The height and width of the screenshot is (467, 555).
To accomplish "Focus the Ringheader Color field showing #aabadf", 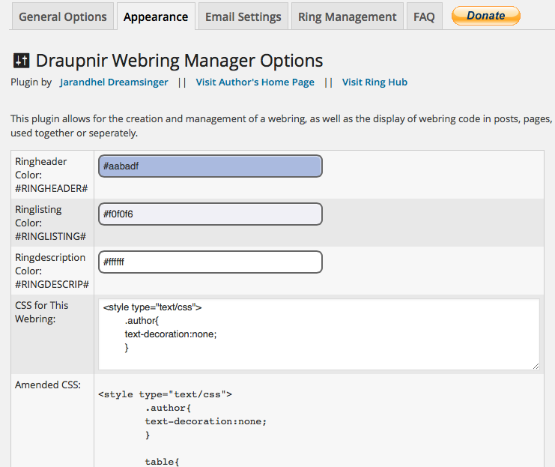I will 210,166.
